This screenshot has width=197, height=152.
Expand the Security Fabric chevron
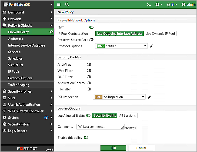[x=51, y=124]
